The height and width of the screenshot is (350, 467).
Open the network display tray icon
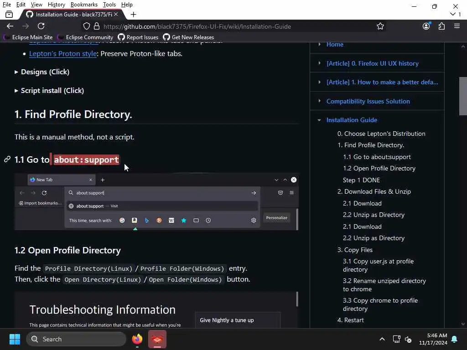[396, 339]
